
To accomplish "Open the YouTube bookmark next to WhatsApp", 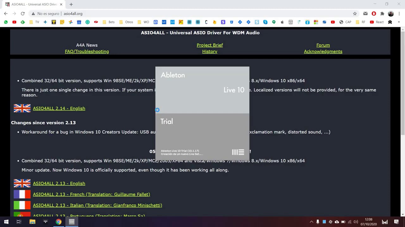I will pyautogui.click(x=14, y=22).
